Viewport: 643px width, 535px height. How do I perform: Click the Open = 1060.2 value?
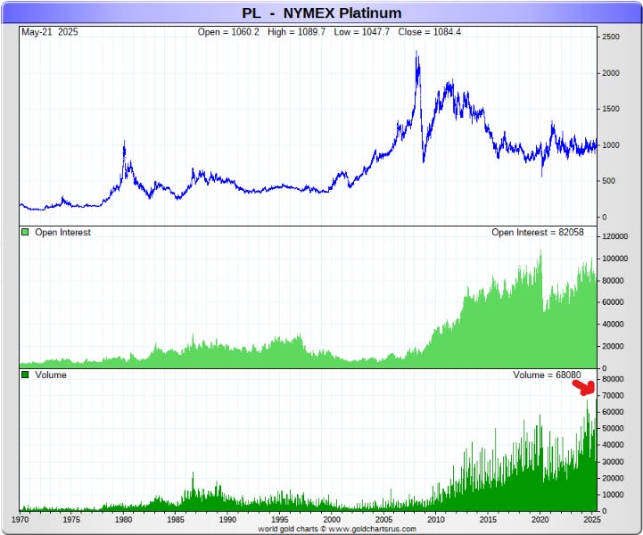pyautogui.click(x=228, y=32)
